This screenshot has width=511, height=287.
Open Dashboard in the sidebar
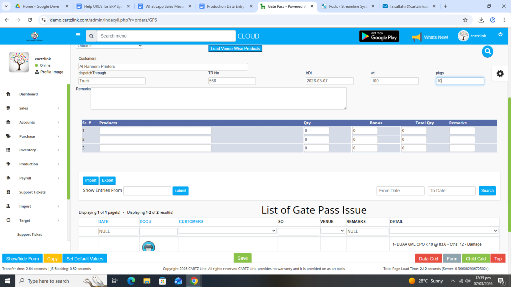(x=28, y=94)
